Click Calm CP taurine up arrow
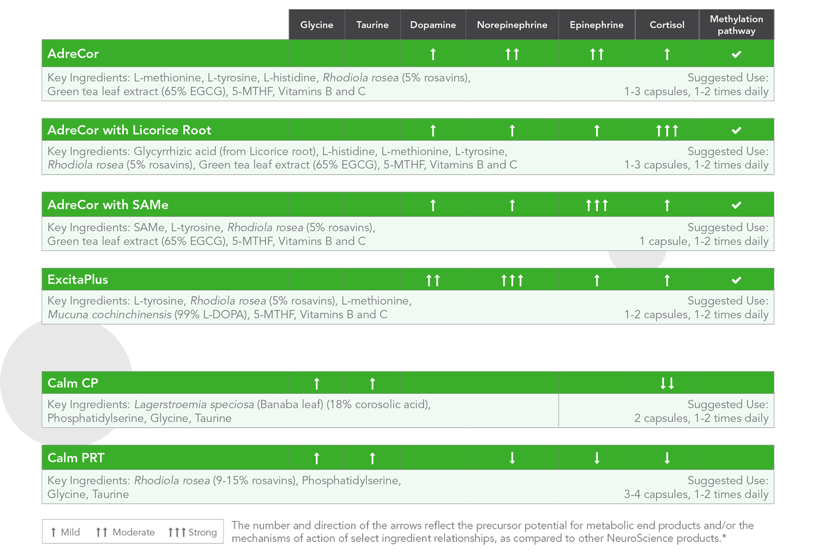The height and width of the screenshot is (555, 818). (x=372, y=383)
